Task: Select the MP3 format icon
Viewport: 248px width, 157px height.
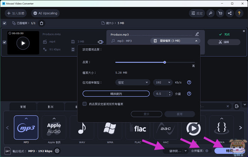Action: pyautogui.click(x=26, y=128)
